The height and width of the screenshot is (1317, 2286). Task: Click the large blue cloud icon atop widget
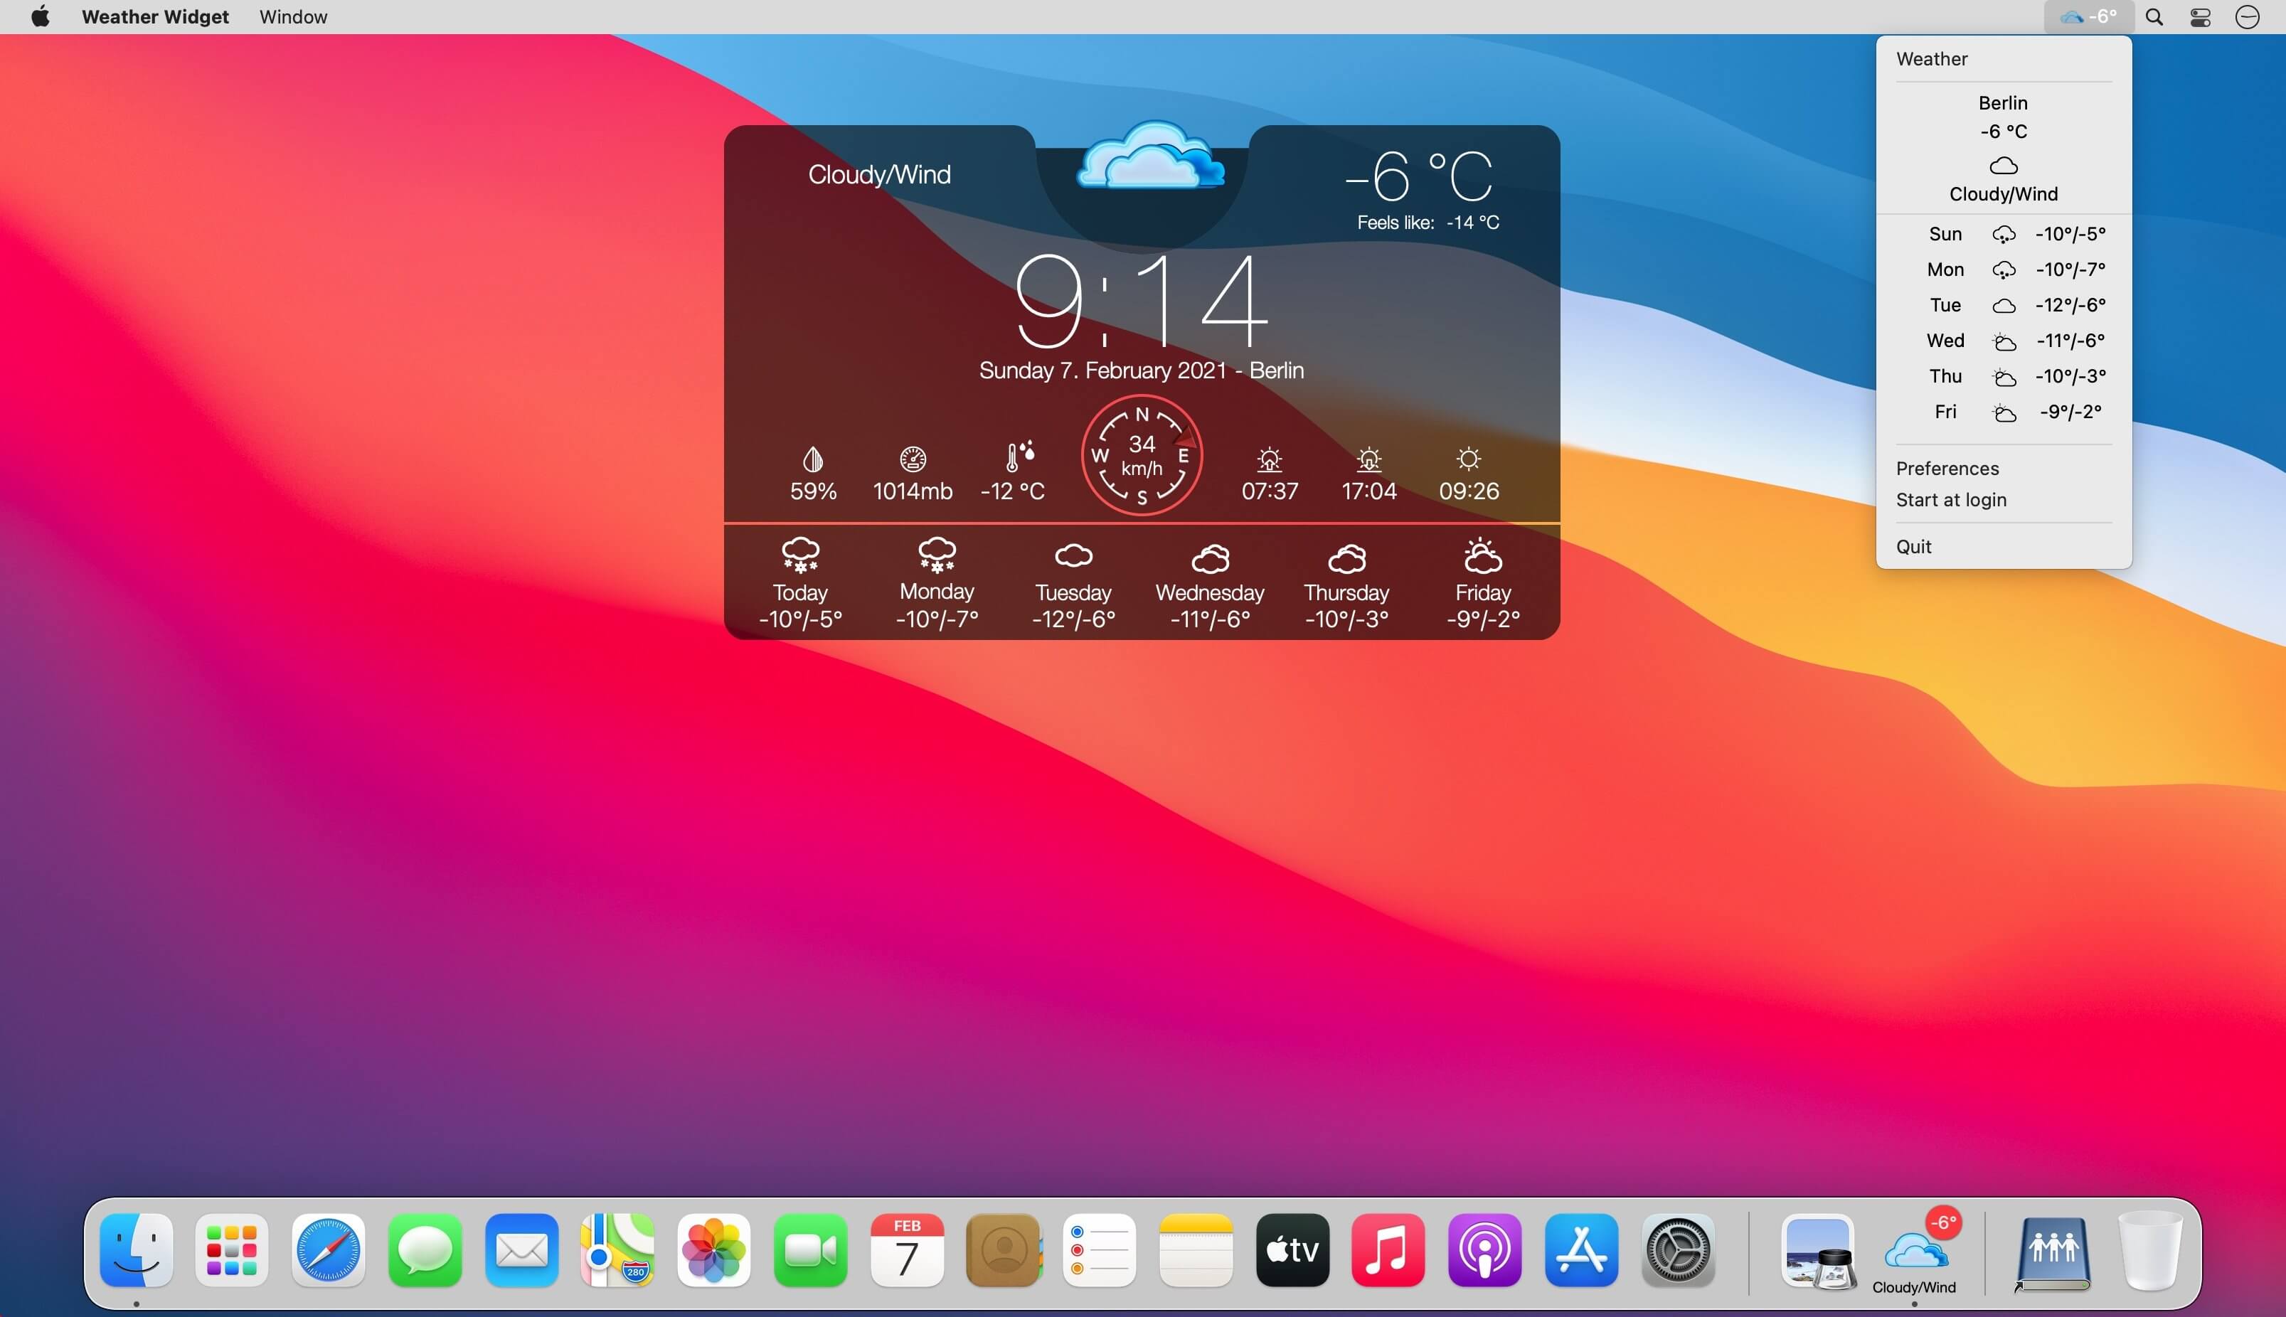pos(1150,156)
